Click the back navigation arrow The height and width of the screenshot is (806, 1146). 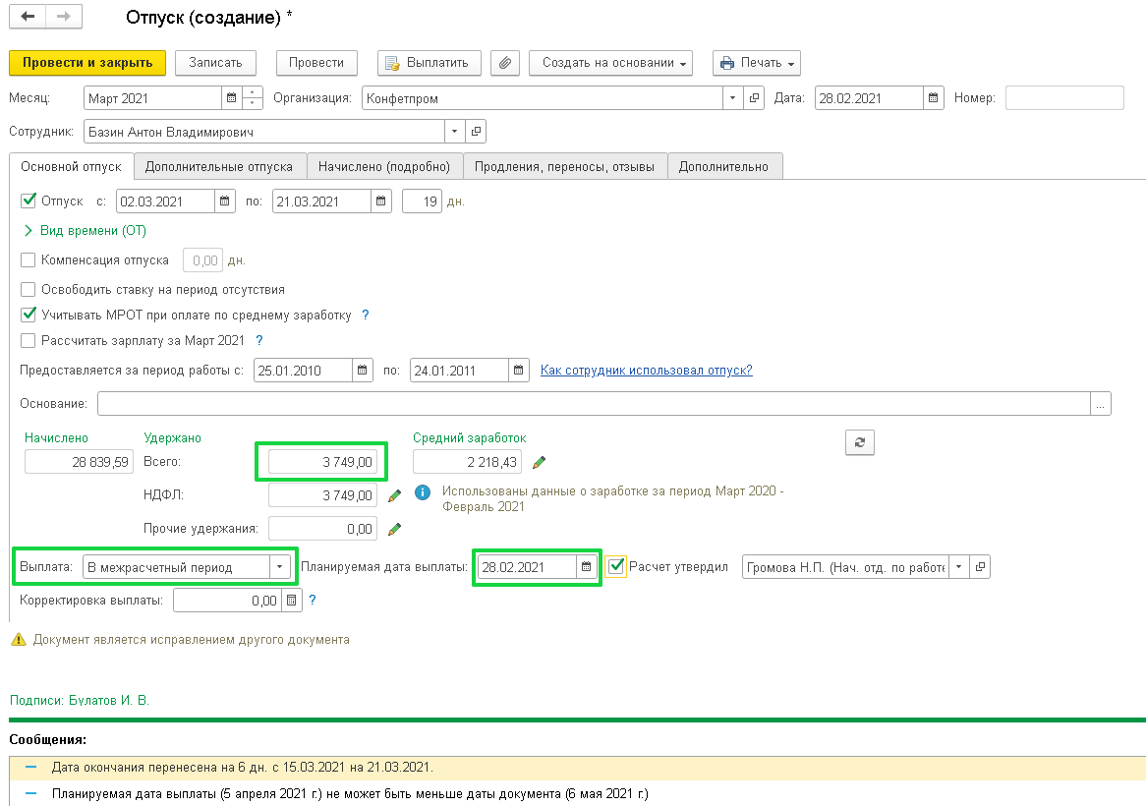[28, 17]
